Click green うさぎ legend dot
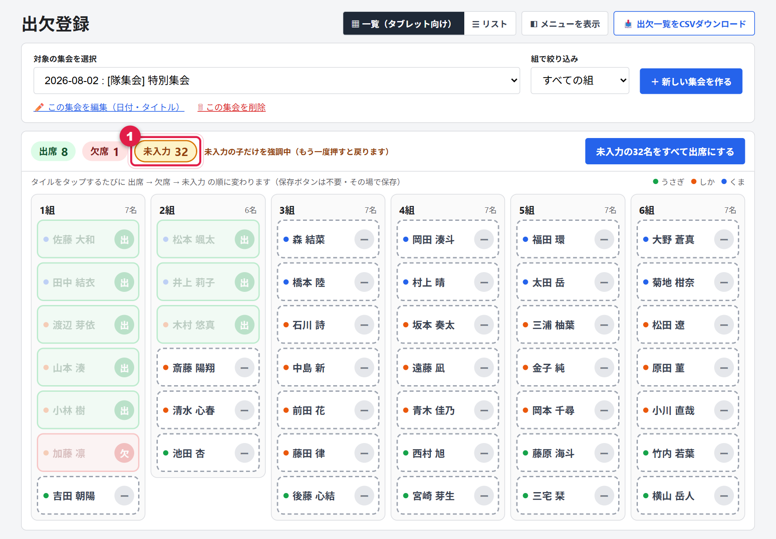776x539 pixels. (x=655, y=182)
